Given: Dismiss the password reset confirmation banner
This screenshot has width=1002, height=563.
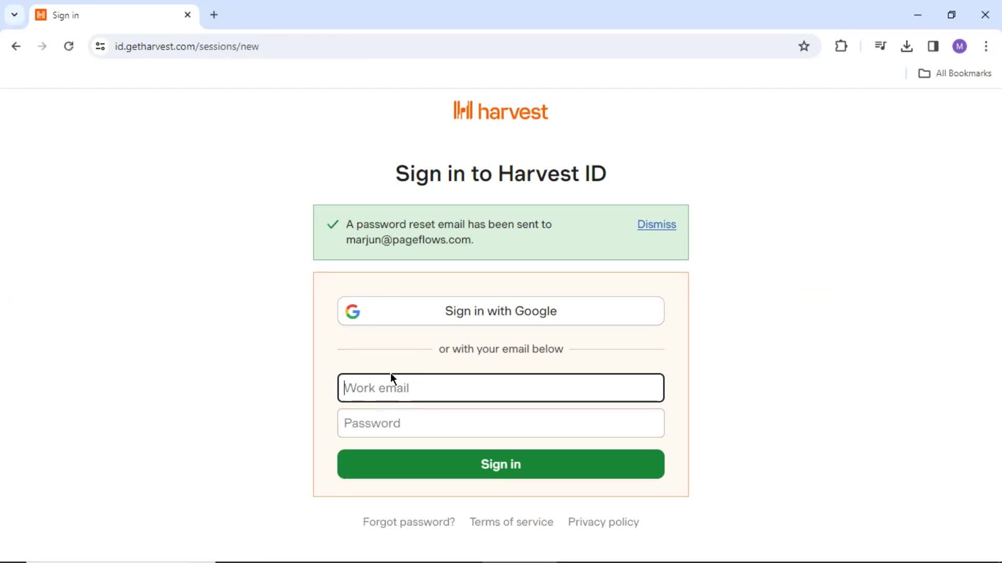Looking at the screenshot, I should [657, 224].
